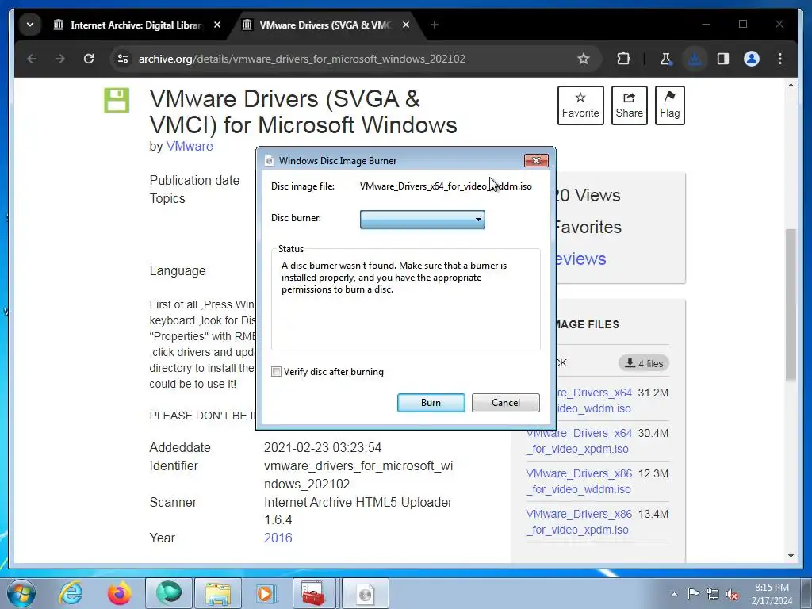Click the page scrollbar up arrow
This screenshot has width=812, height=609.
coord(791,85)
